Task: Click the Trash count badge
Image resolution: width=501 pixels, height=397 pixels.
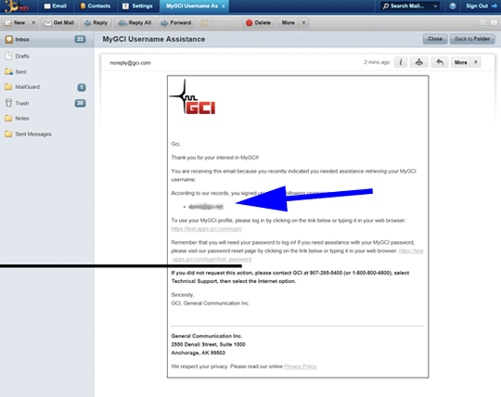Action: tap(80, 103)
